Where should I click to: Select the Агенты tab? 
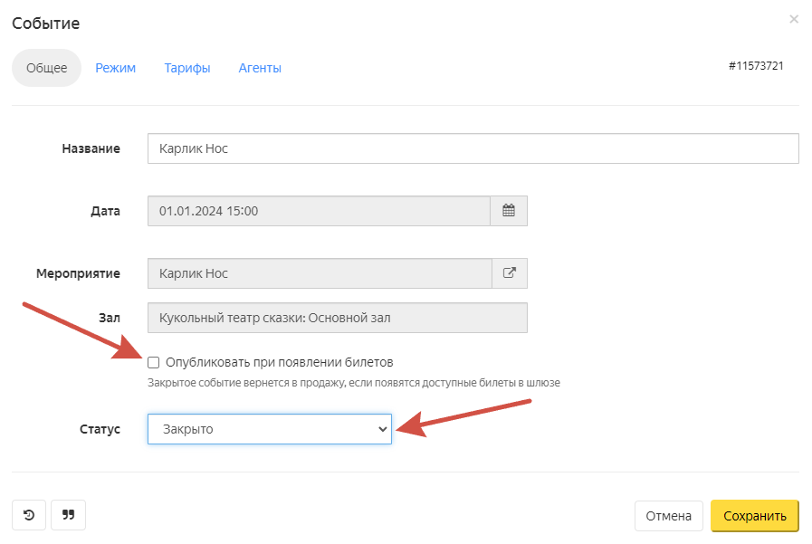(x=260, y=68)
